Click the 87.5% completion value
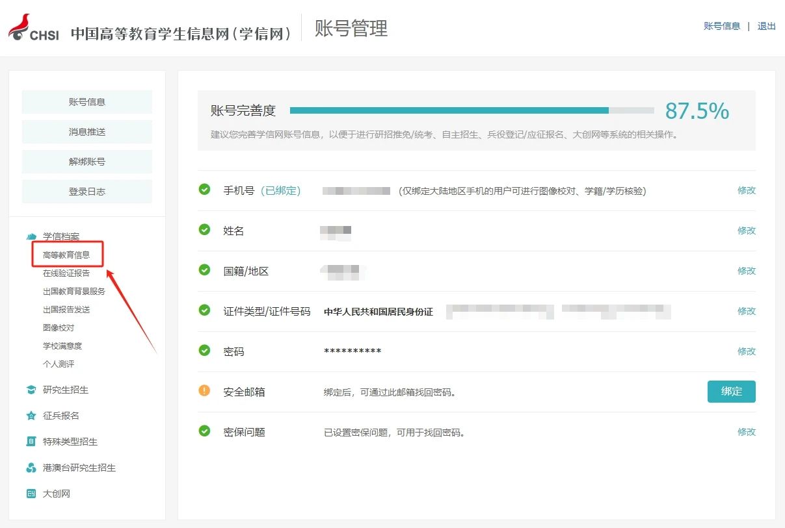This screenshot has width=785, height=528. point(697,111)
